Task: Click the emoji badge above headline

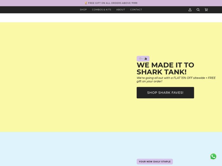Action: click(143, 59)
